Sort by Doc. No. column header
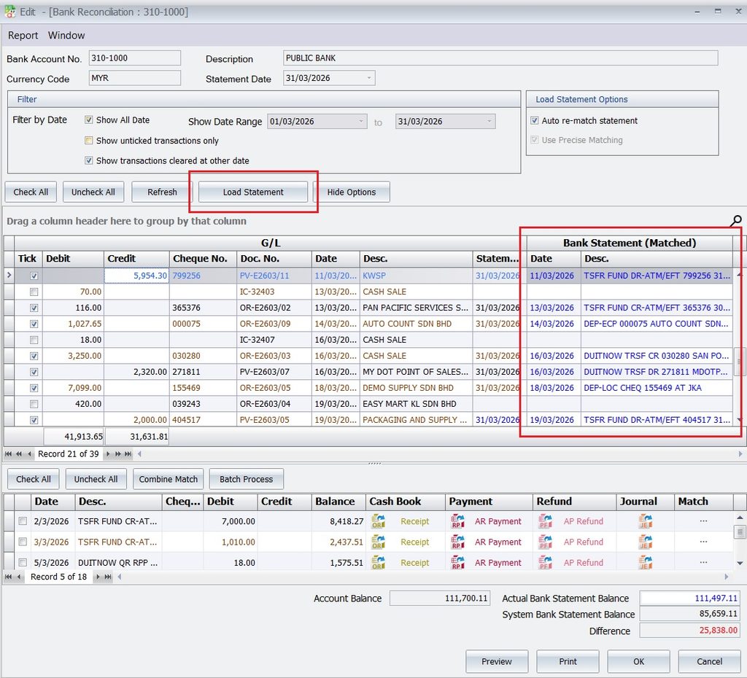The image size is (747, 678). (274, 259)
